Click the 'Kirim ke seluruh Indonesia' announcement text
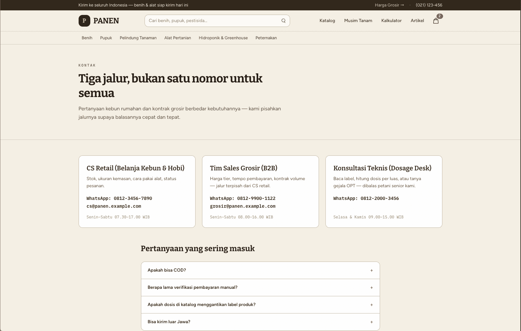This screenshot has width=521, height=331. pyautogui.click(x=133, y=5)
